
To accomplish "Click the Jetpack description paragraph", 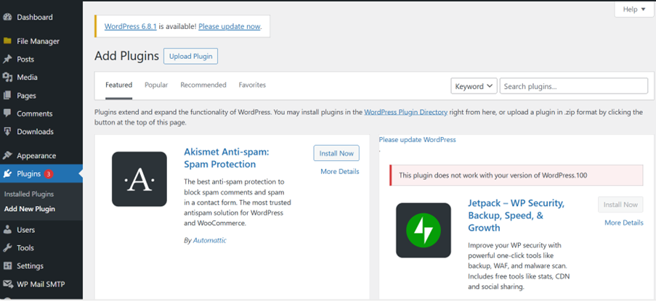I will 519,266.
